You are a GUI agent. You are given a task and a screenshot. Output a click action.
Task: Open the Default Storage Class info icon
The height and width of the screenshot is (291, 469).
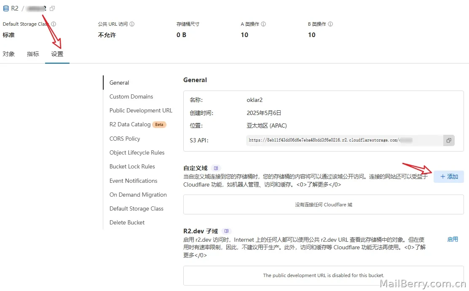pyautogui.click(x=54, y=24)
